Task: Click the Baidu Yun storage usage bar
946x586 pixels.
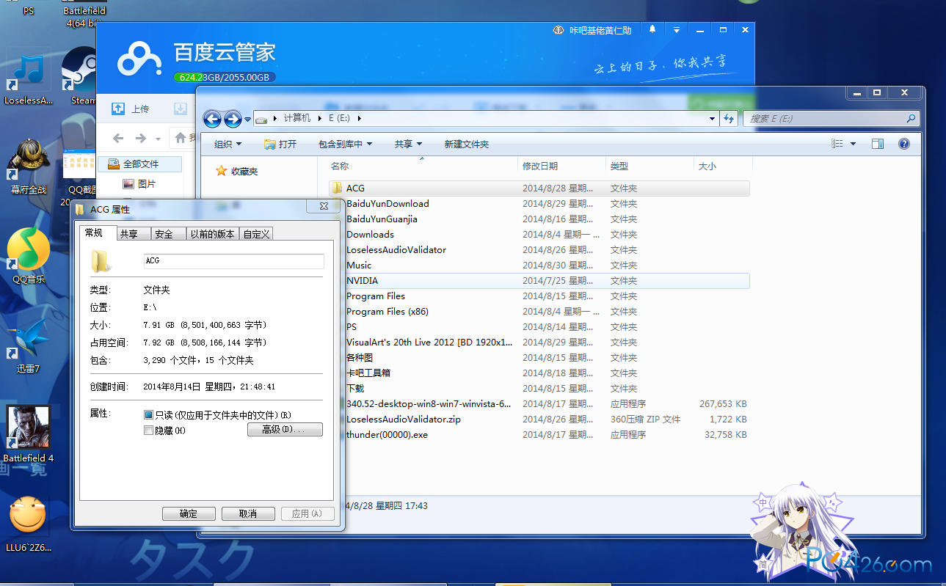Action: (225, 77)
